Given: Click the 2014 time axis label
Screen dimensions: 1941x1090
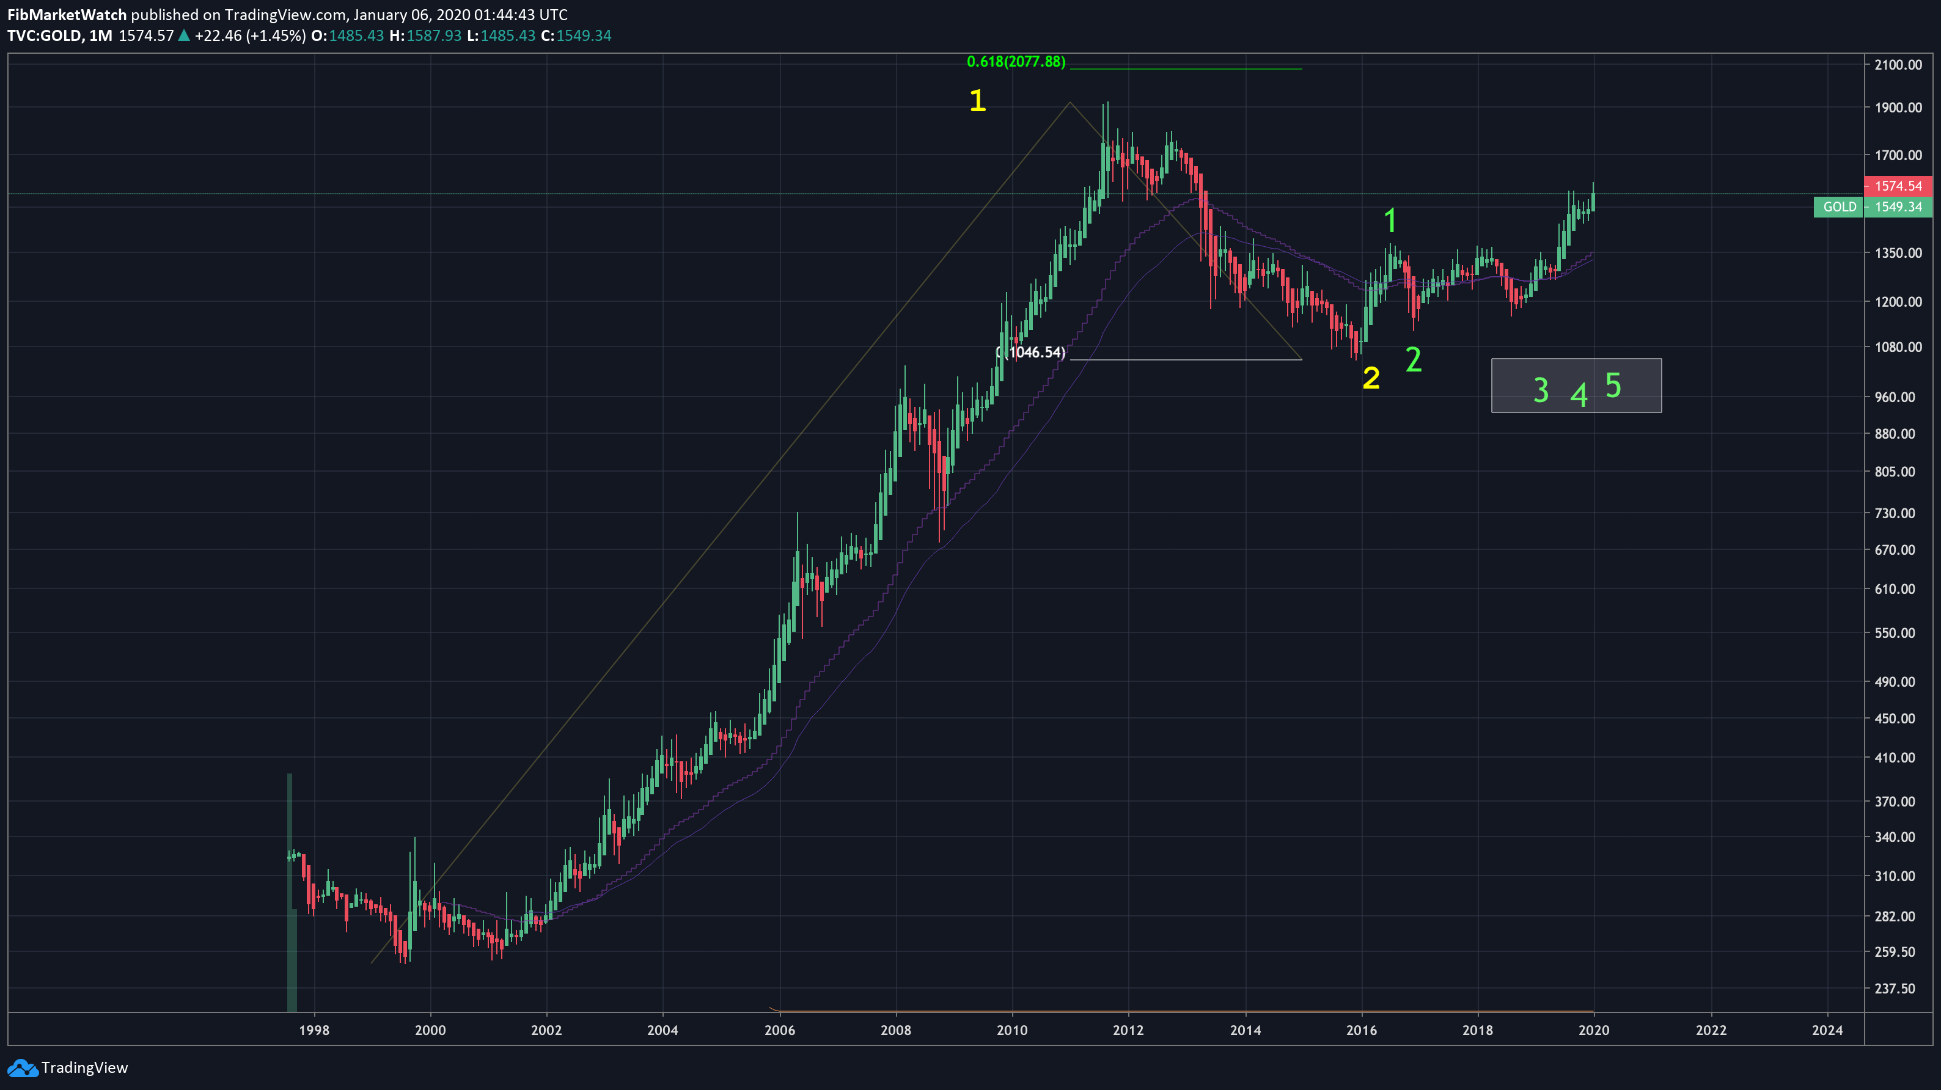Looking at the screenshot, I should tap(1246, 1031).
